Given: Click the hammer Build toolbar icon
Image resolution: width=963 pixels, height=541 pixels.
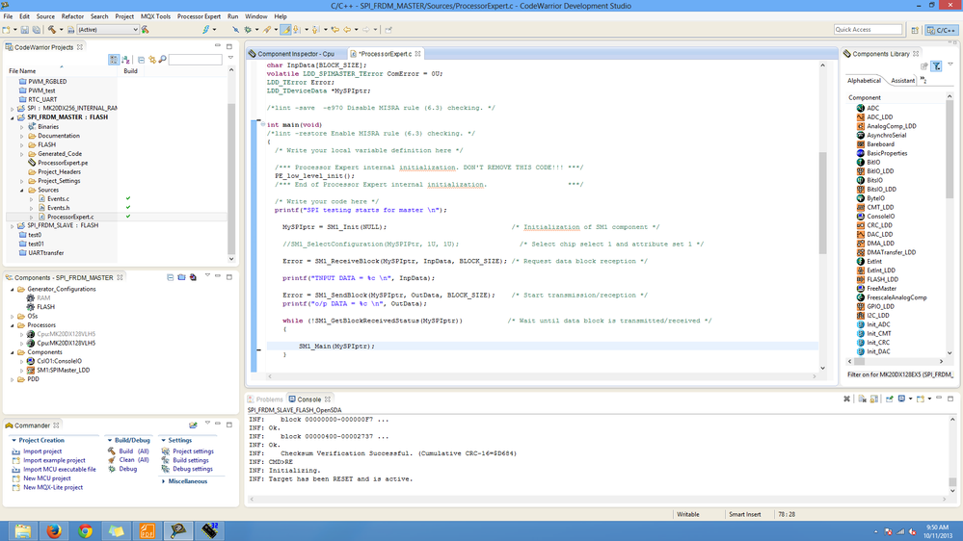Looking at the screenshot, I should [x=52, y=30].
